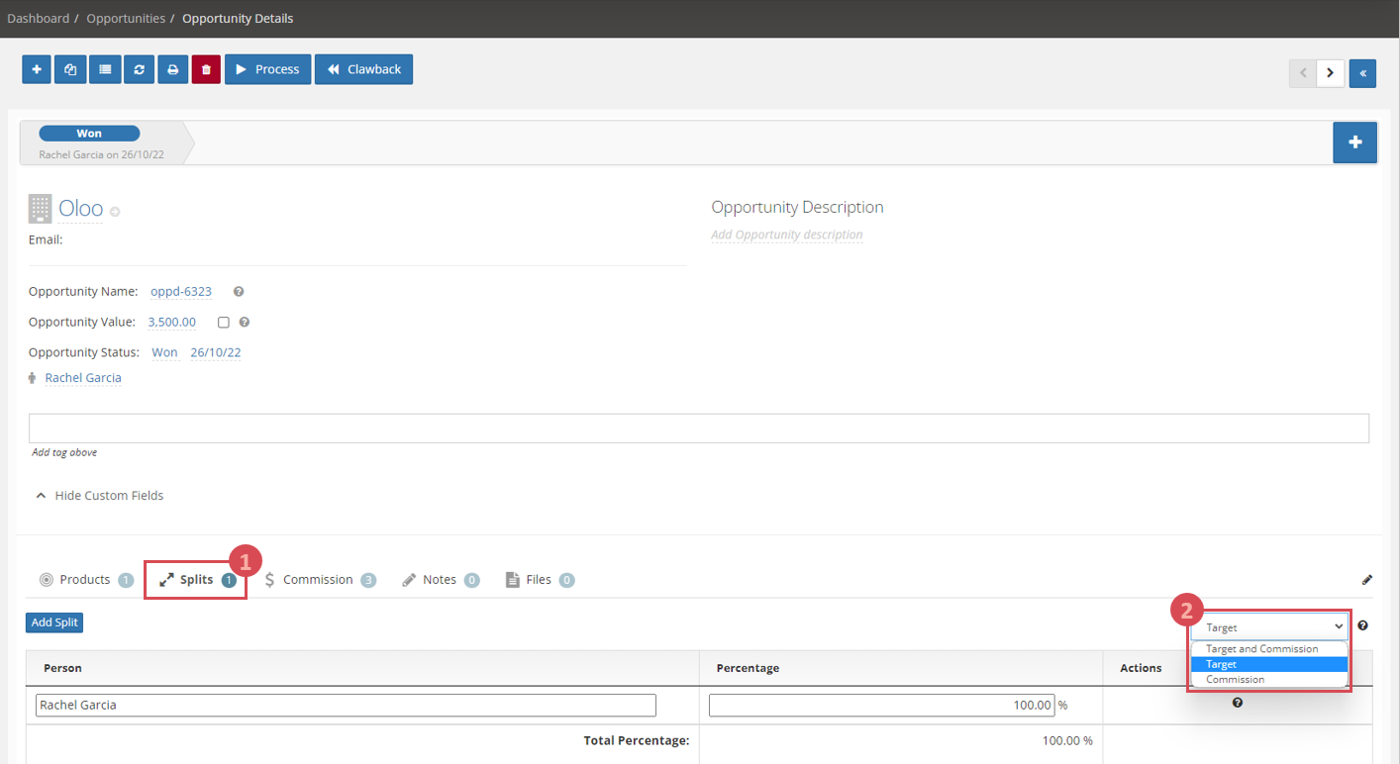Choose the 'Commission' dropdown option

tap(1235, 680)
